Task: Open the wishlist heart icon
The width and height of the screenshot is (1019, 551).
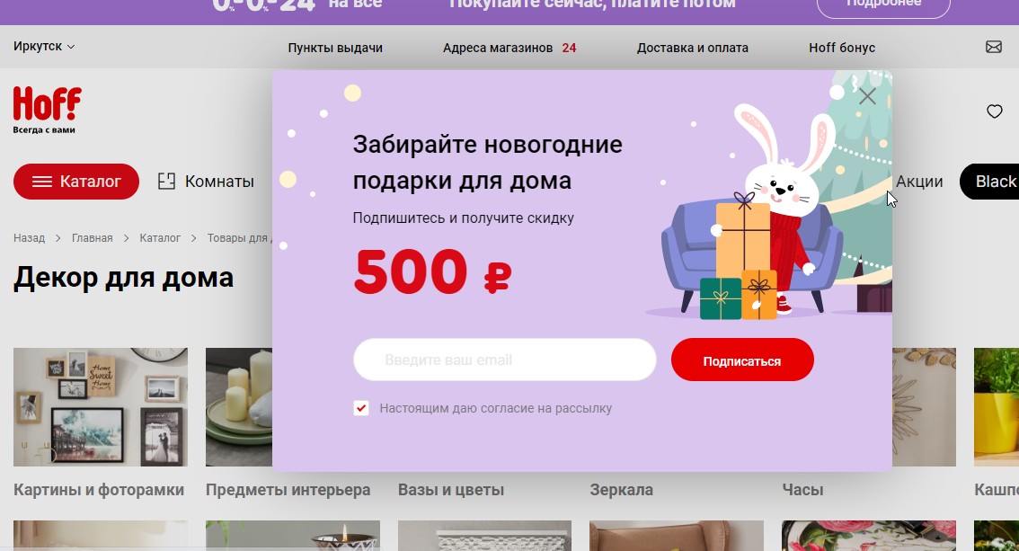Action: tap(995, 111)
